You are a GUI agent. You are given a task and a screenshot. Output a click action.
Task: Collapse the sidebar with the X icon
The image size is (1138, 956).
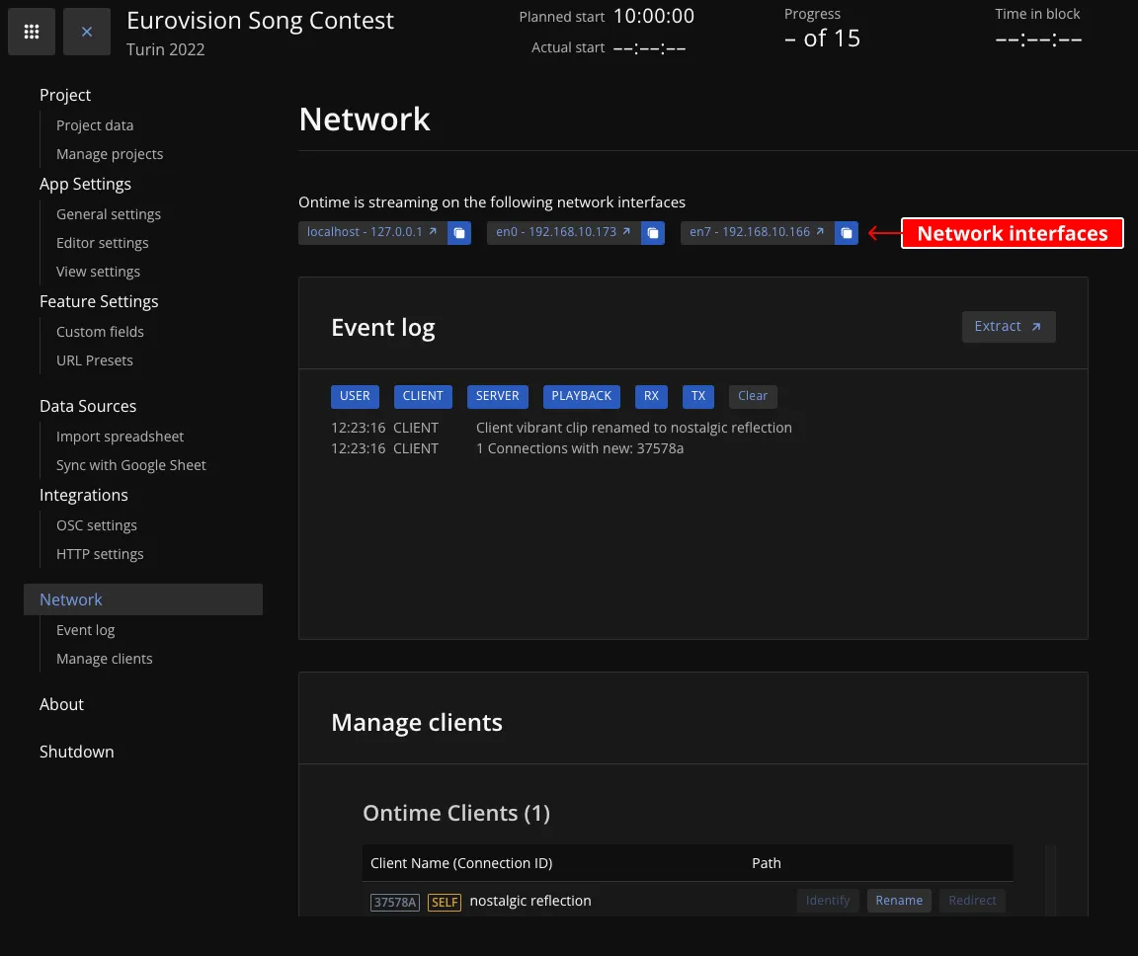tap(86, 31)
